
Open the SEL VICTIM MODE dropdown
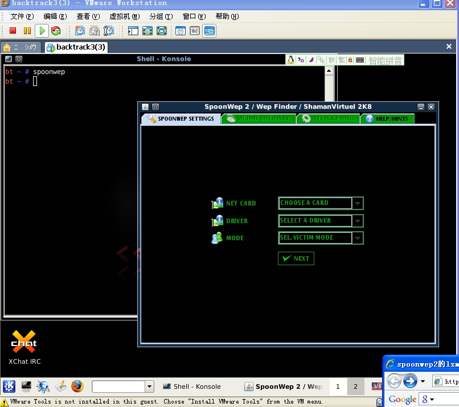(321, 238)
